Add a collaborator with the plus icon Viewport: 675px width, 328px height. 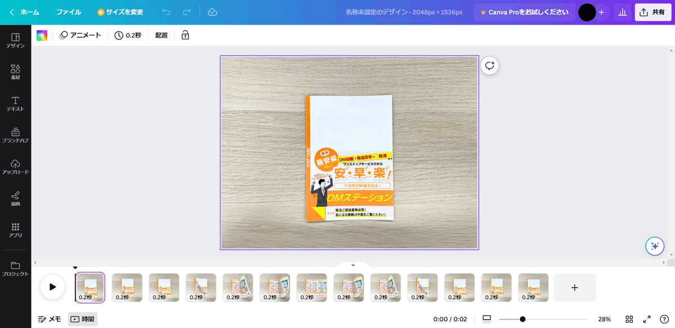(601, 12)
